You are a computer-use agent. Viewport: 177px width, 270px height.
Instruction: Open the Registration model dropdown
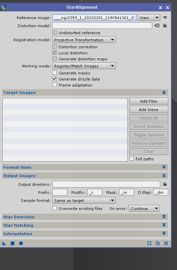pyautogui.click(x=84, y=40)
